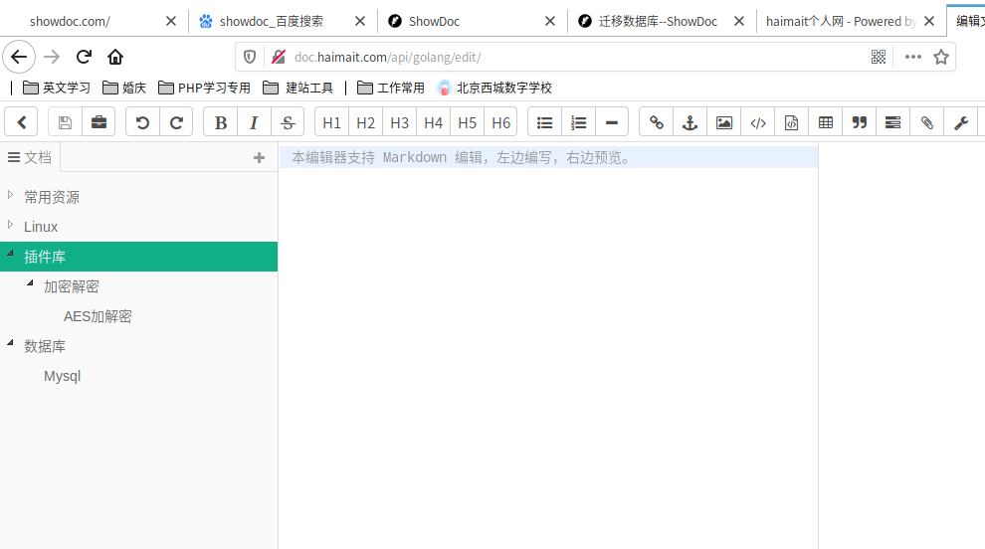Switch to the showdoc_百度搜索 tab
The image size is (985, 549).
(x=271, y=21)
